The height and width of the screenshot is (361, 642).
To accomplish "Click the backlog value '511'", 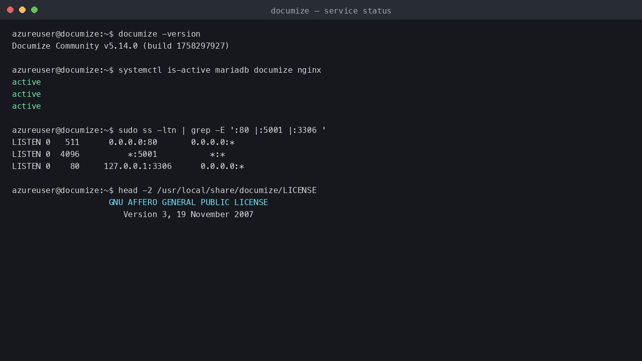I will click(72, 142).
